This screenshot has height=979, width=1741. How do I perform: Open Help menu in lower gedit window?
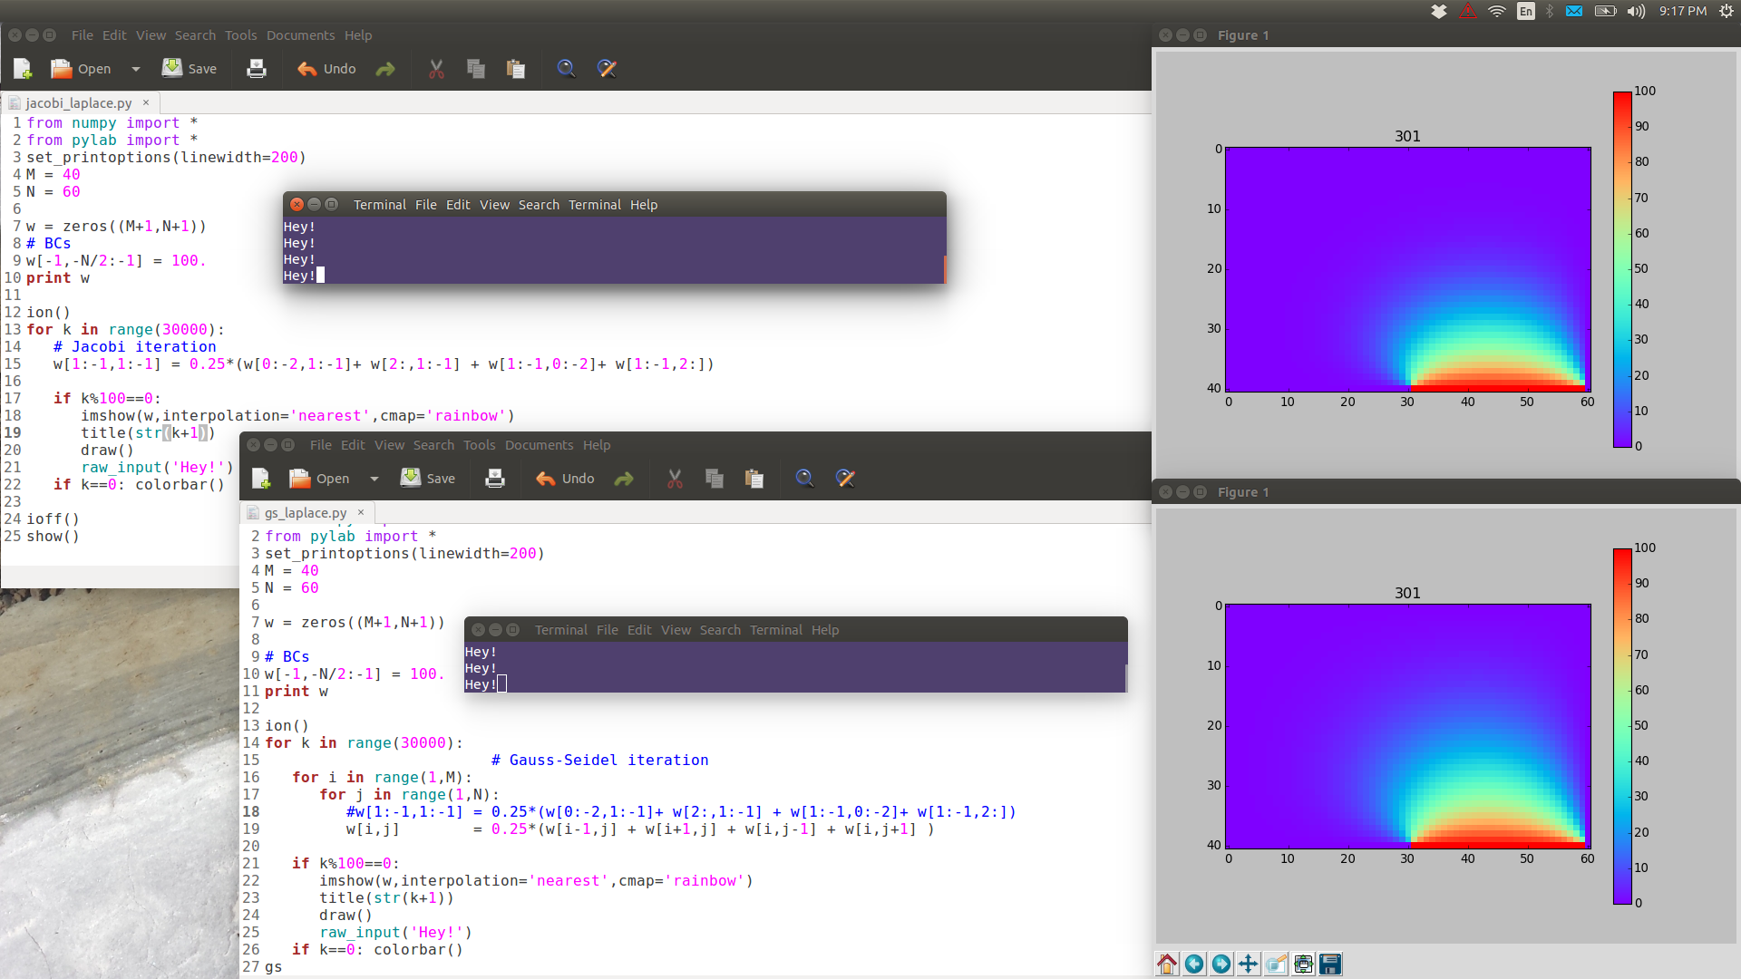(597, 445)
